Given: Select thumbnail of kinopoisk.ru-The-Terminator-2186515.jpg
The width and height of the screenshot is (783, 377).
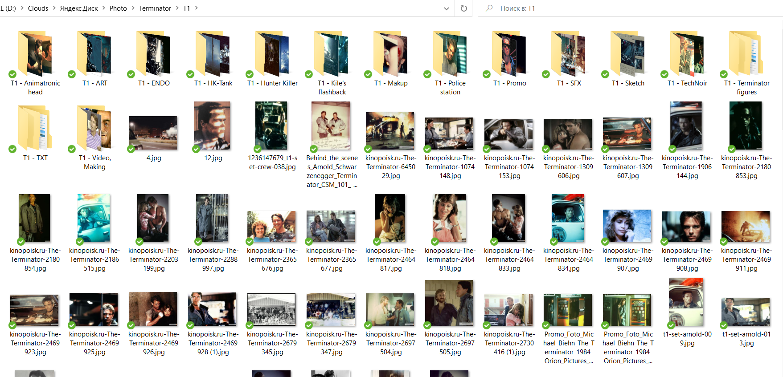Looking at the screenshot, I should coord(94,218).
